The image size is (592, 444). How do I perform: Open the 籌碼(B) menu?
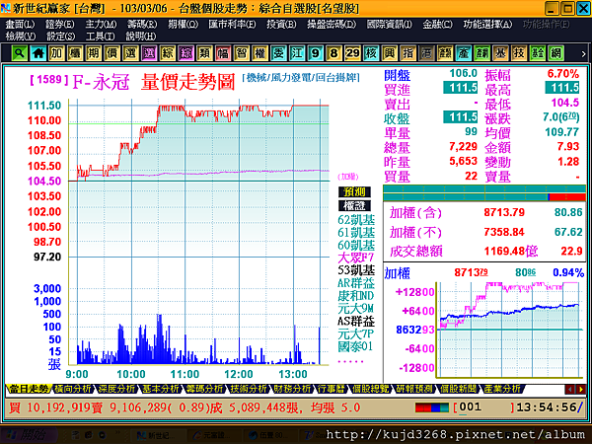[142, 24]
